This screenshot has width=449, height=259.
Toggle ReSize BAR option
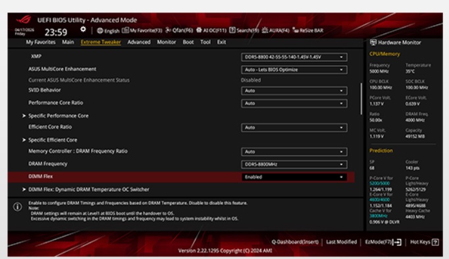coord(308,30)
